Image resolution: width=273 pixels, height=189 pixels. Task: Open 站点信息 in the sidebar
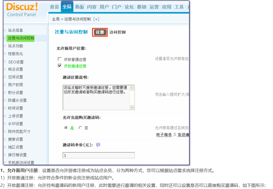click(15, 30)
